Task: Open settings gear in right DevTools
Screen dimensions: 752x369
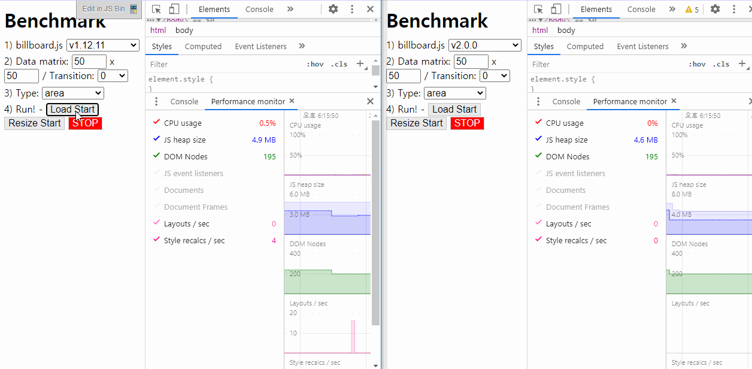Action: point(715,9)
